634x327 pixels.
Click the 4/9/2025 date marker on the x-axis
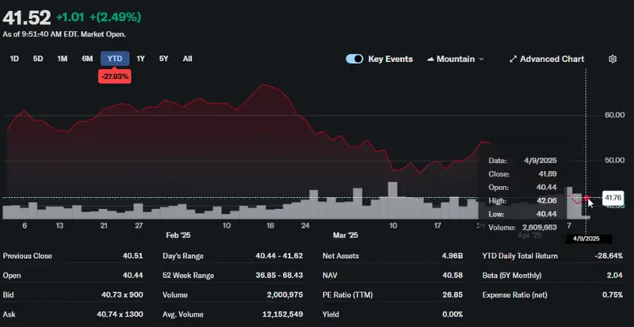(586, 238)
